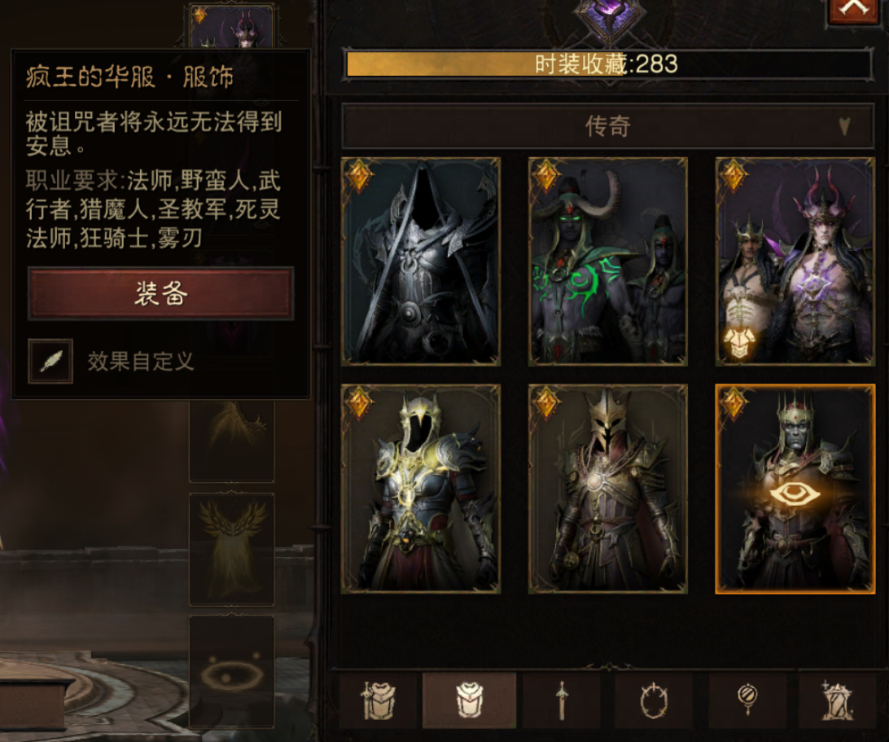Select the gold-trimmed armored knight outfit
Screen dimensions: 889x742
pyautogui.click(x=421, y=489)
